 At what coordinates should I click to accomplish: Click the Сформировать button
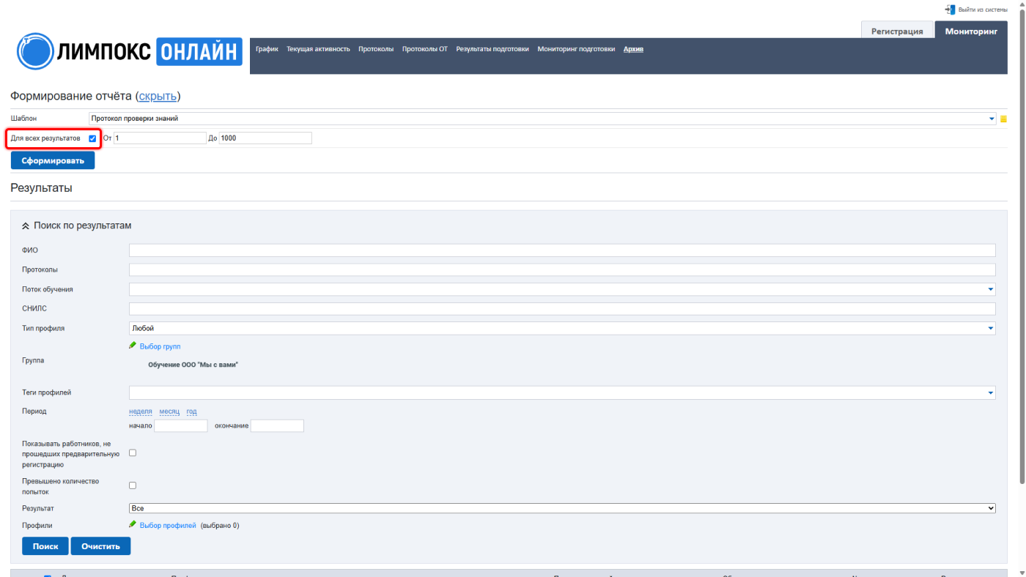point(53,160)
